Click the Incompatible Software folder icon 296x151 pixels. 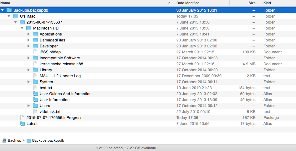point(35,58)
